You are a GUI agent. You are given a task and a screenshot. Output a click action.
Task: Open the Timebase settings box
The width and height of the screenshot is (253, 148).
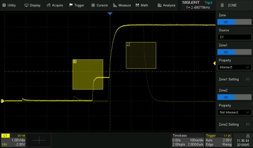coord(187,140)
